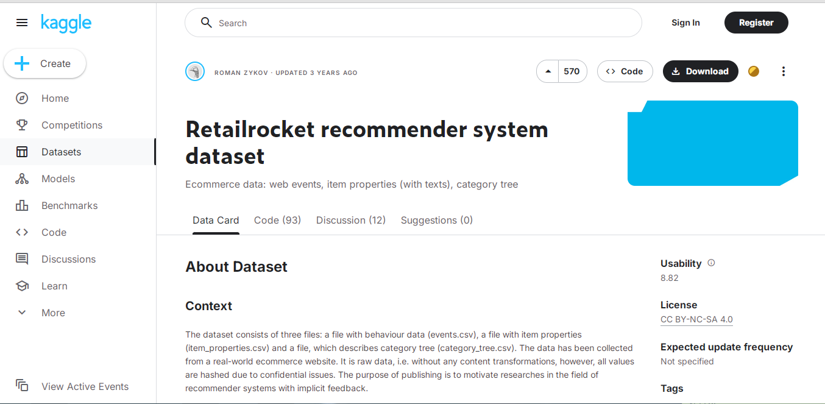Select the Competitions trophy icon

22,125
